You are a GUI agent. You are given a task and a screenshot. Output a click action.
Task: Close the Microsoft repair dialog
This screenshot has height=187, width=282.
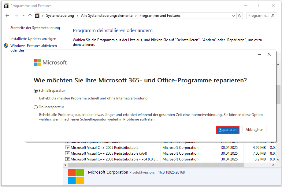coord(269,54)
